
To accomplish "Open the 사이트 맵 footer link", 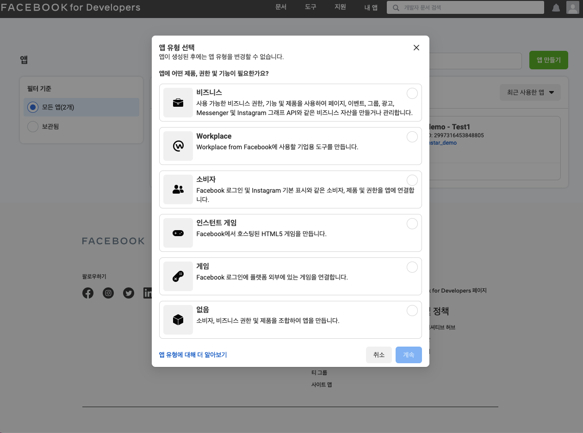I will click(322, 384).
